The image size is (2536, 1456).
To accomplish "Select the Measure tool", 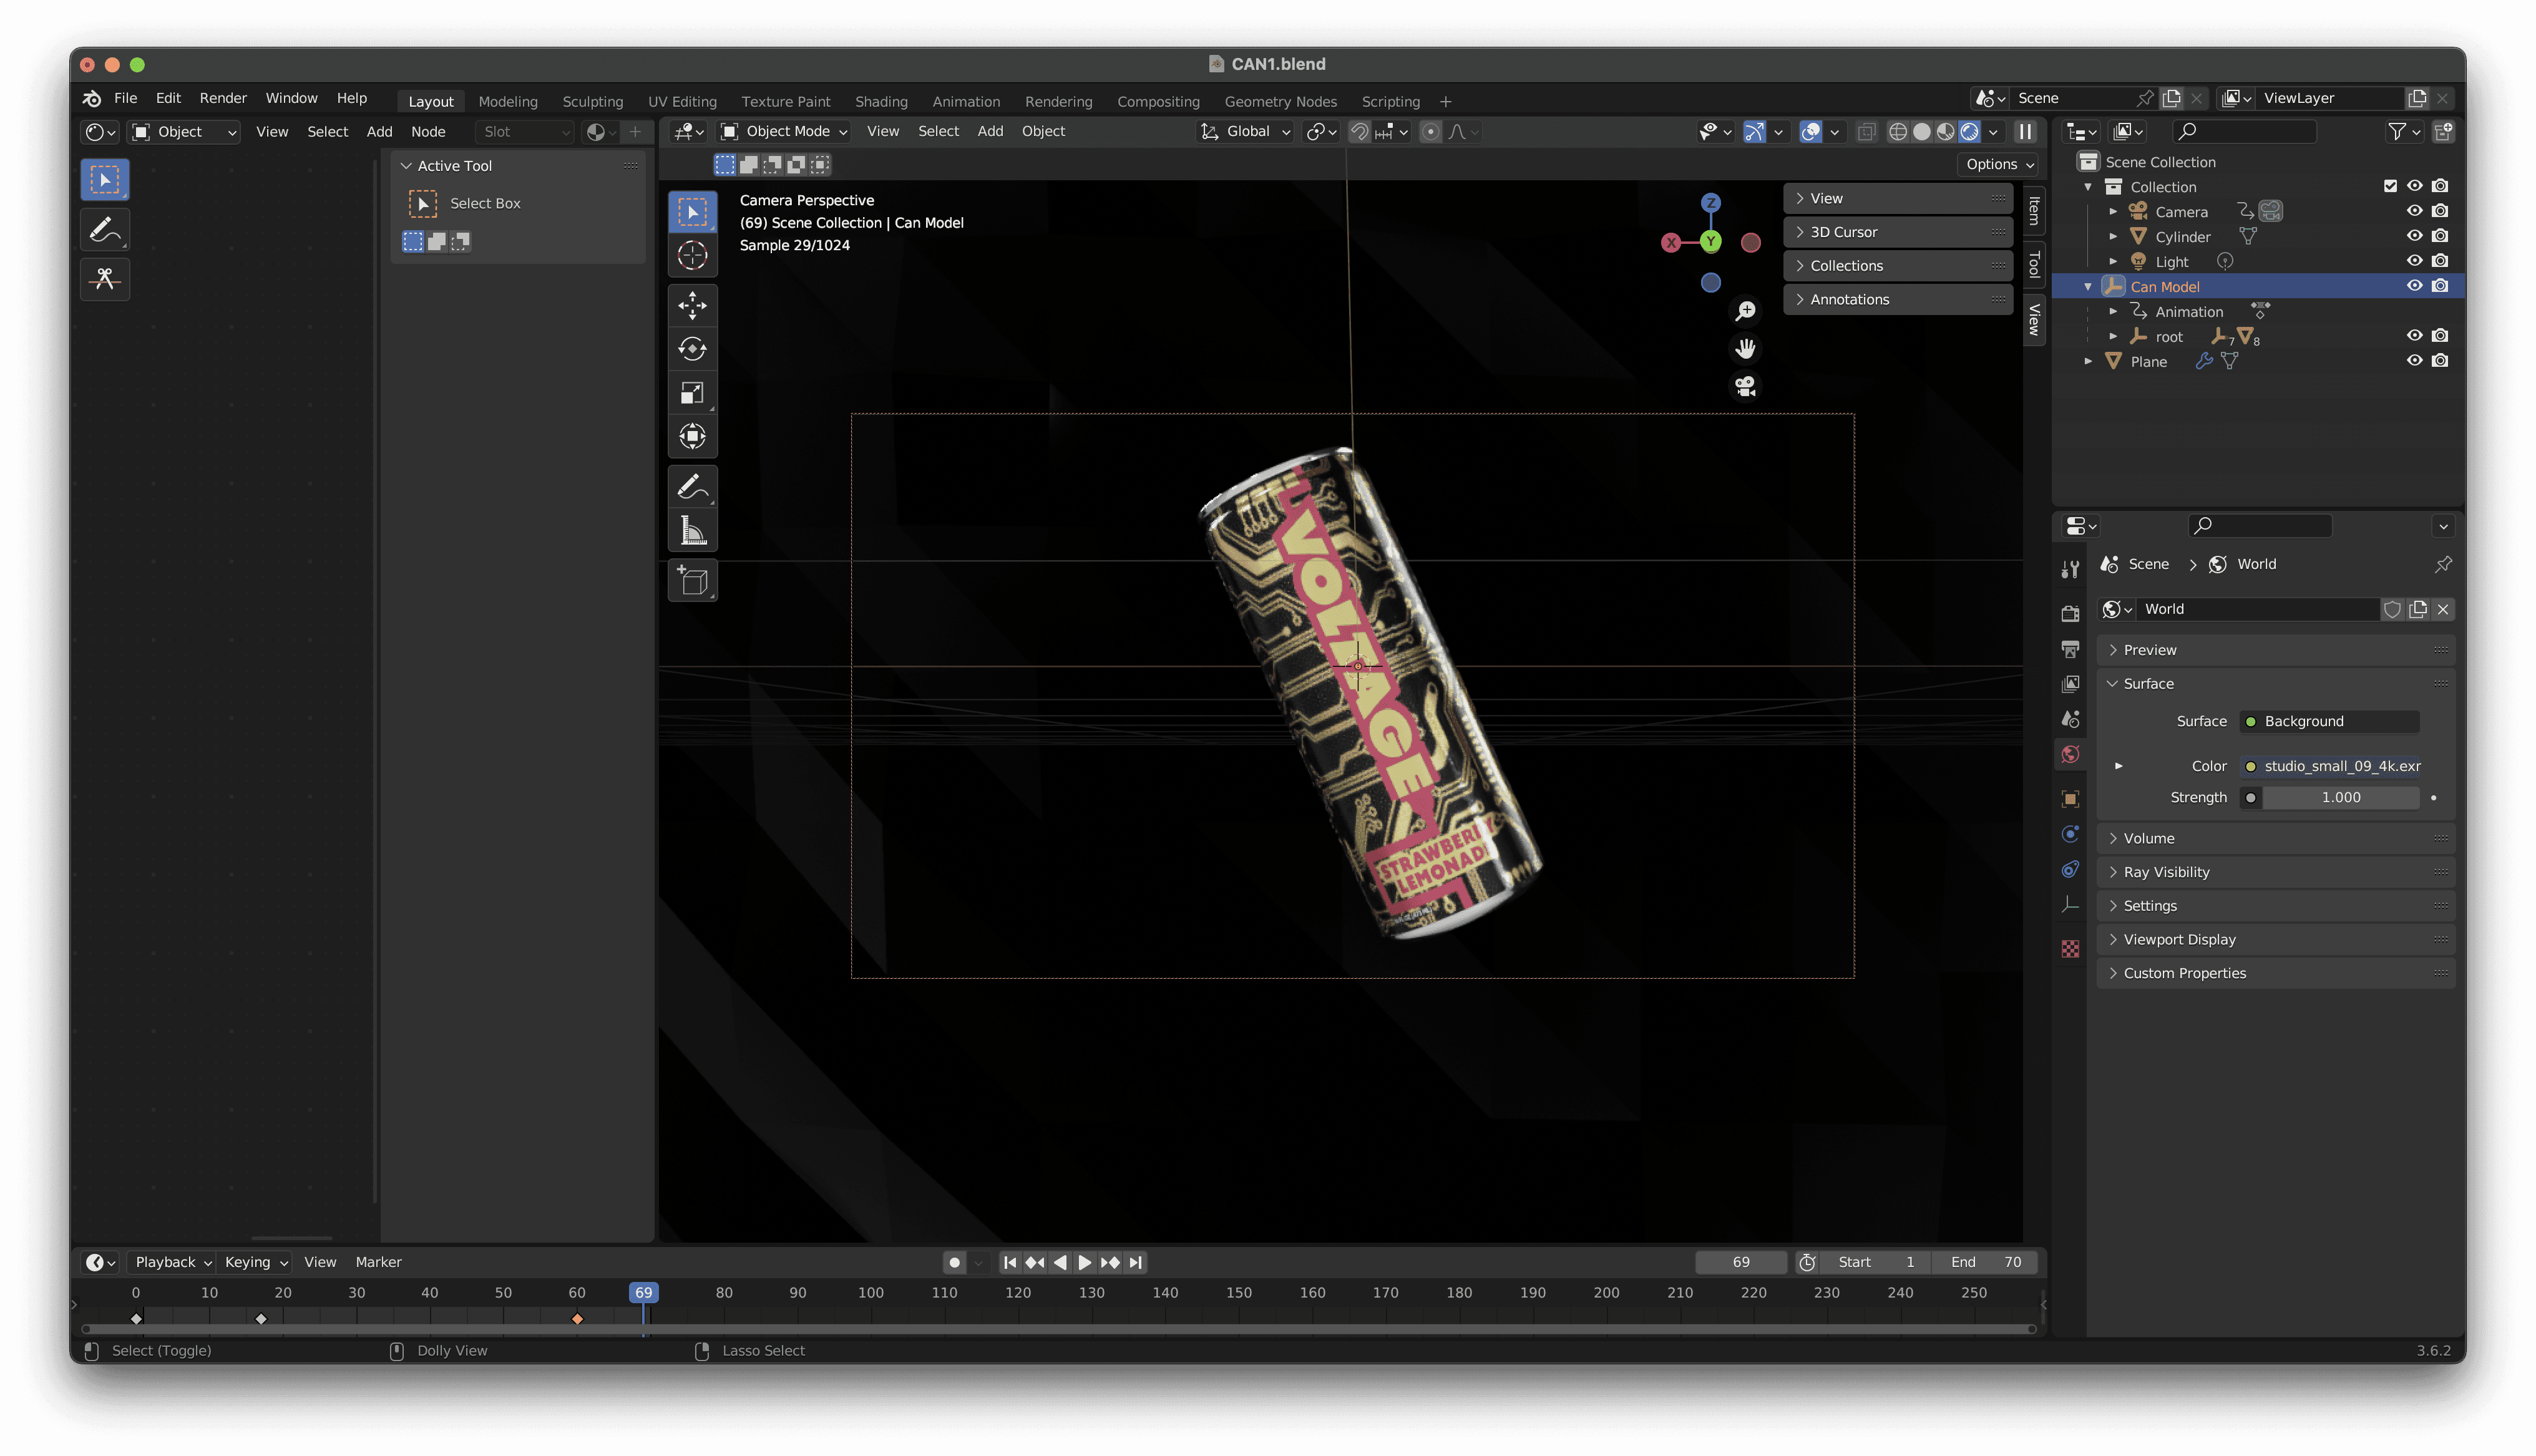I will (x=692, y=530).
